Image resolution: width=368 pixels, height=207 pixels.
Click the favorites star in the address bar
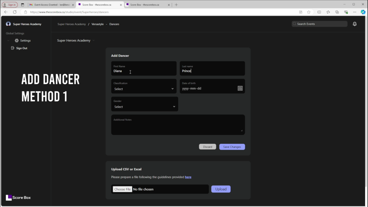tap(309, 12)
